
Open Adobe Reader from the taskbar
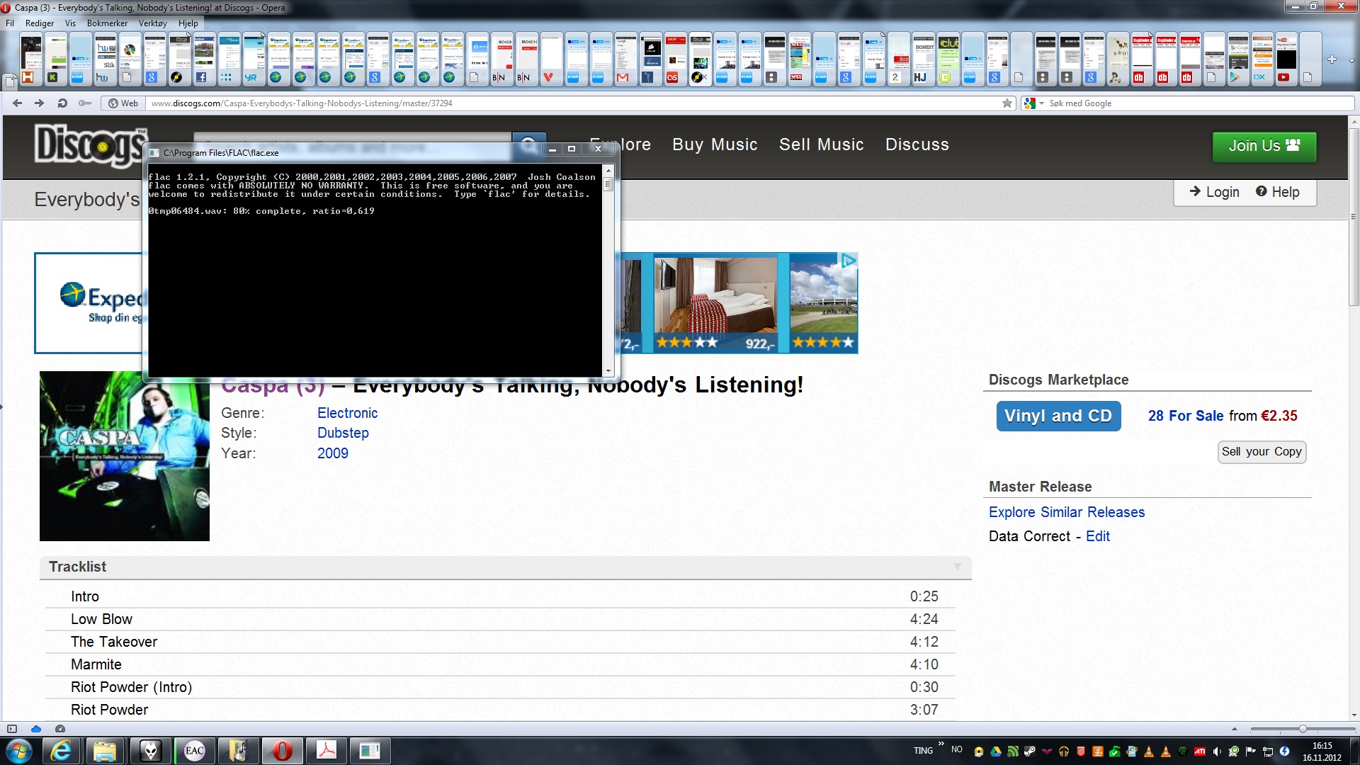click(326, 751)
